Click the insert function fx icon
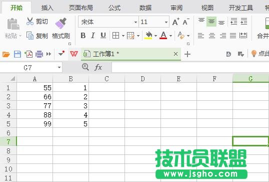 98,67
